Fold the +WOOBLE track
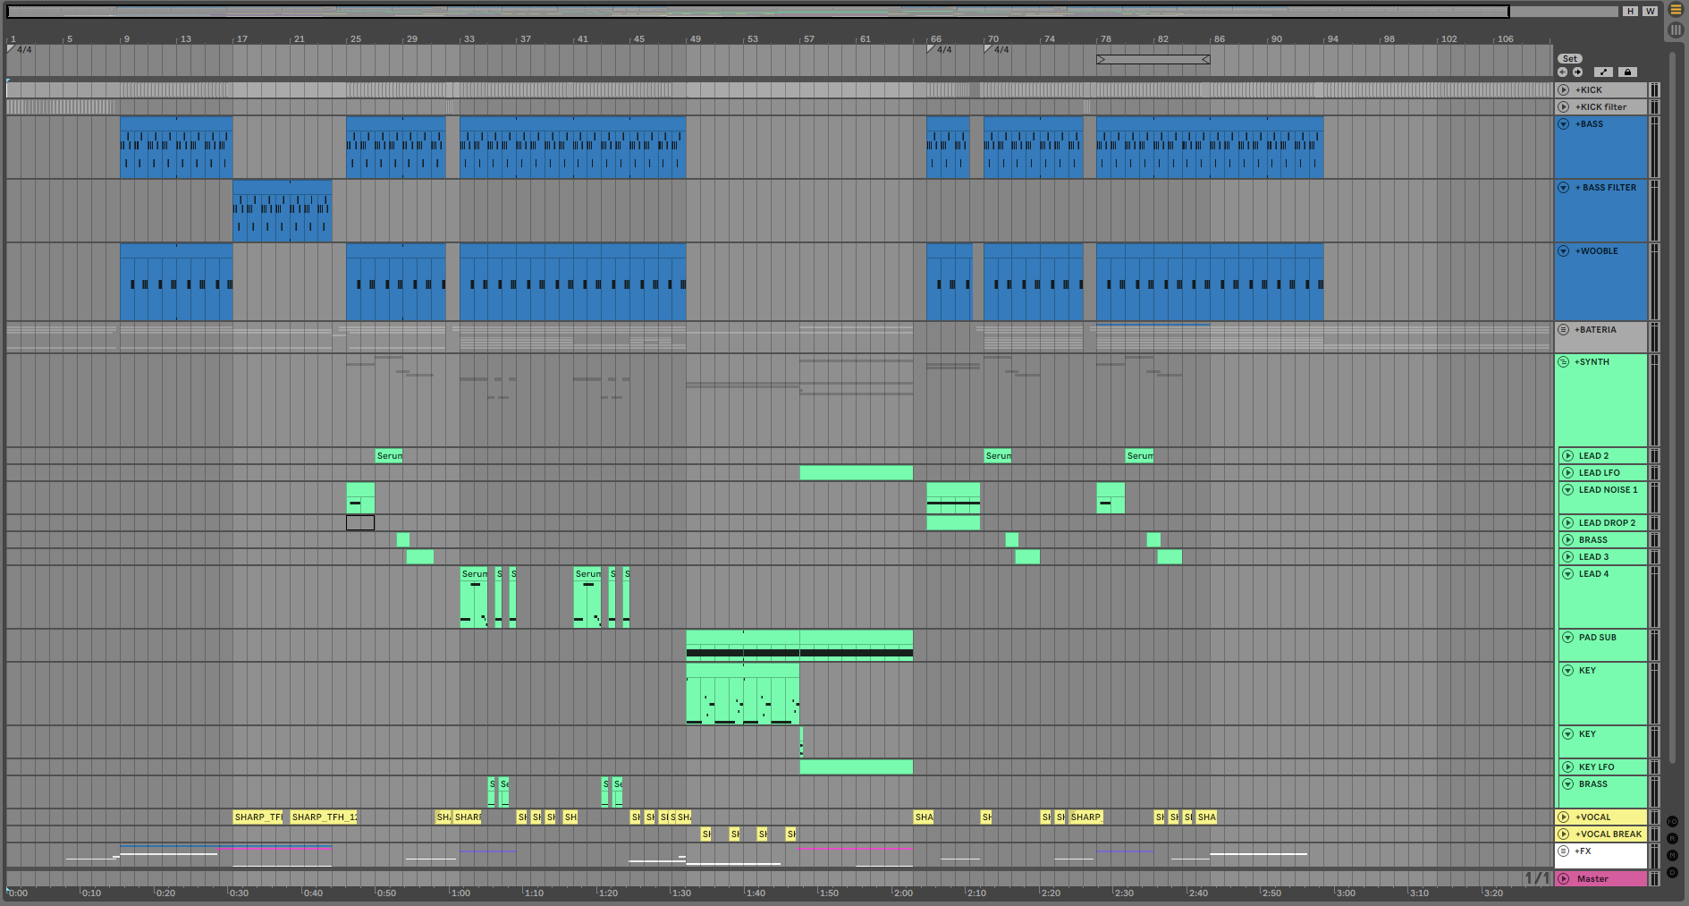 [1564, 251]
